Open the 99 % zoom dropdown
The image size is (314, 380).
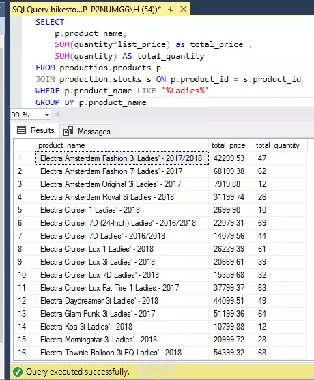coord(47,115)
